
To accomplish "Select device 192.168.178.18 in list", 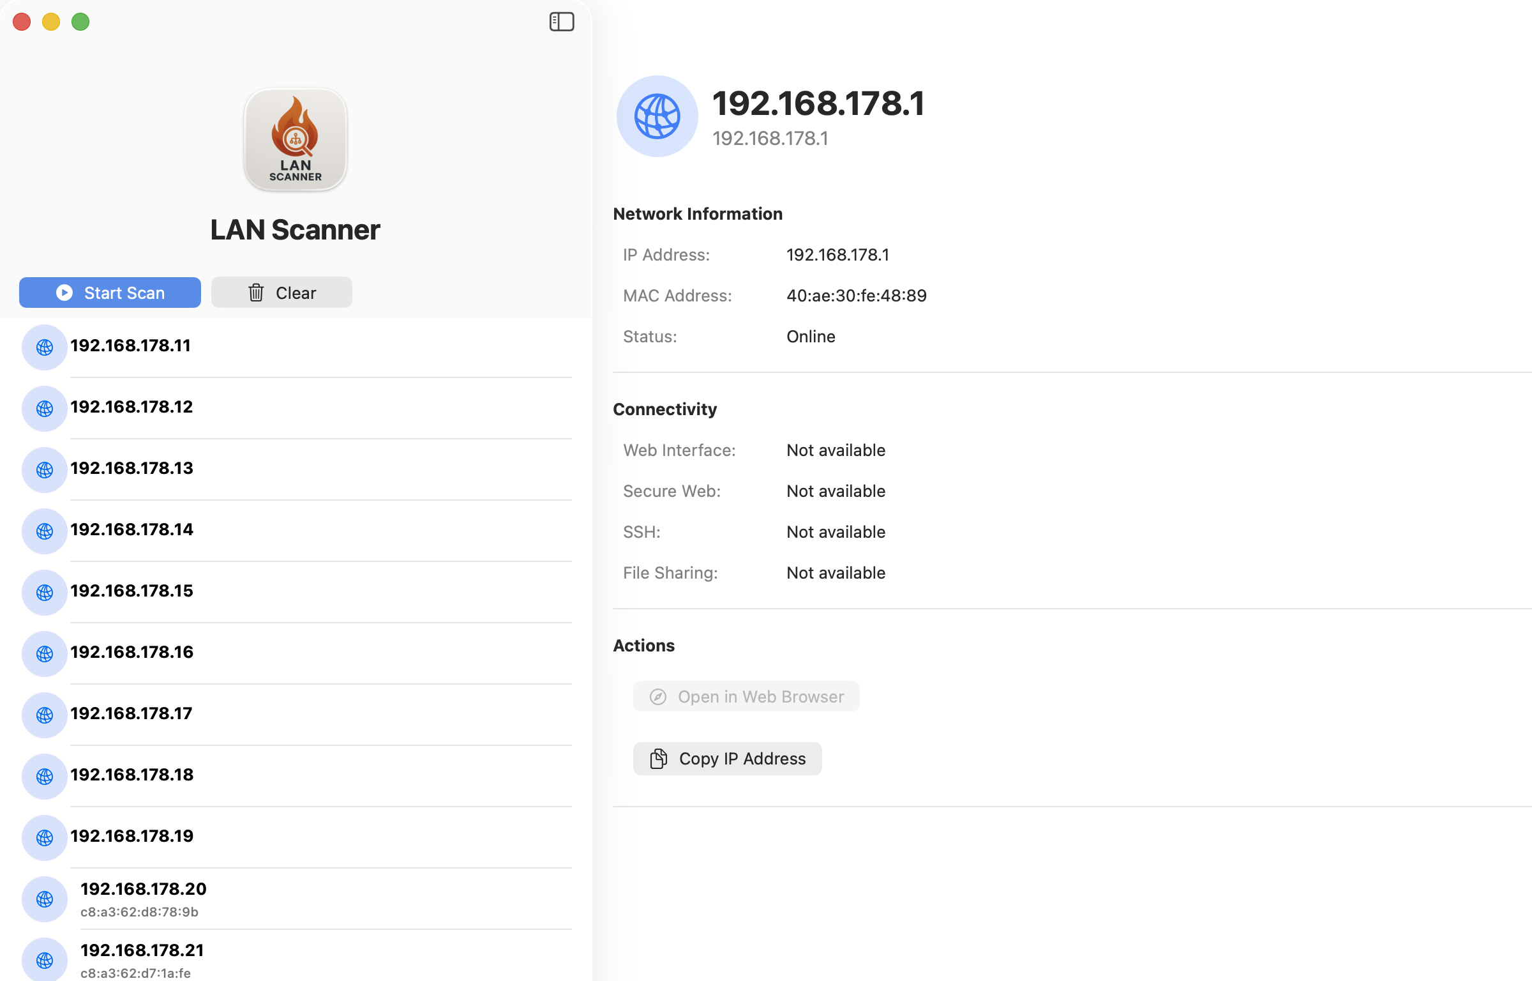I will coord(131,775).
